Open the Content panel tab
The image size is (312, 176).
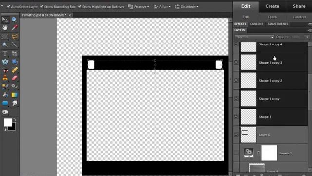click(256, 24)
